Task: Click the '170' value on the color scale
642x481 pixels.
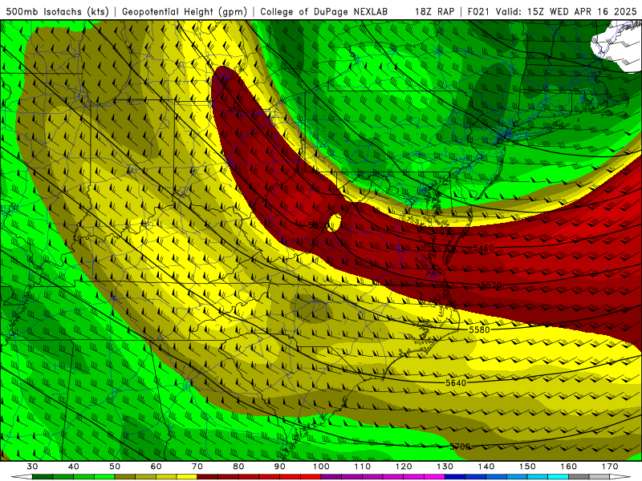Action: pos(610,467)
